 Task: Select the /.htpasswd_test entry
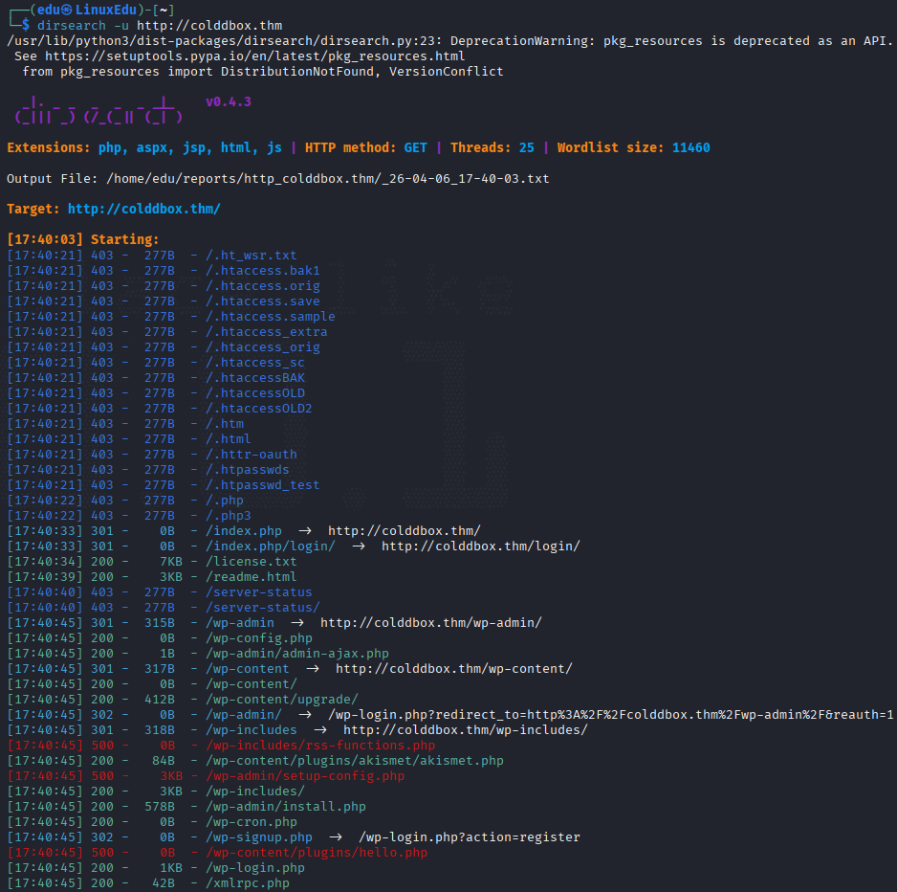tap(263, 485)
